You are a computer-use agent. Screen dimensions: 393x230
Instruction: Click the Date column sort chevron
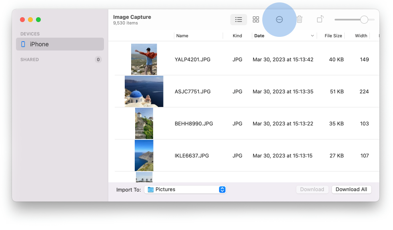click(x=312, y=36)
